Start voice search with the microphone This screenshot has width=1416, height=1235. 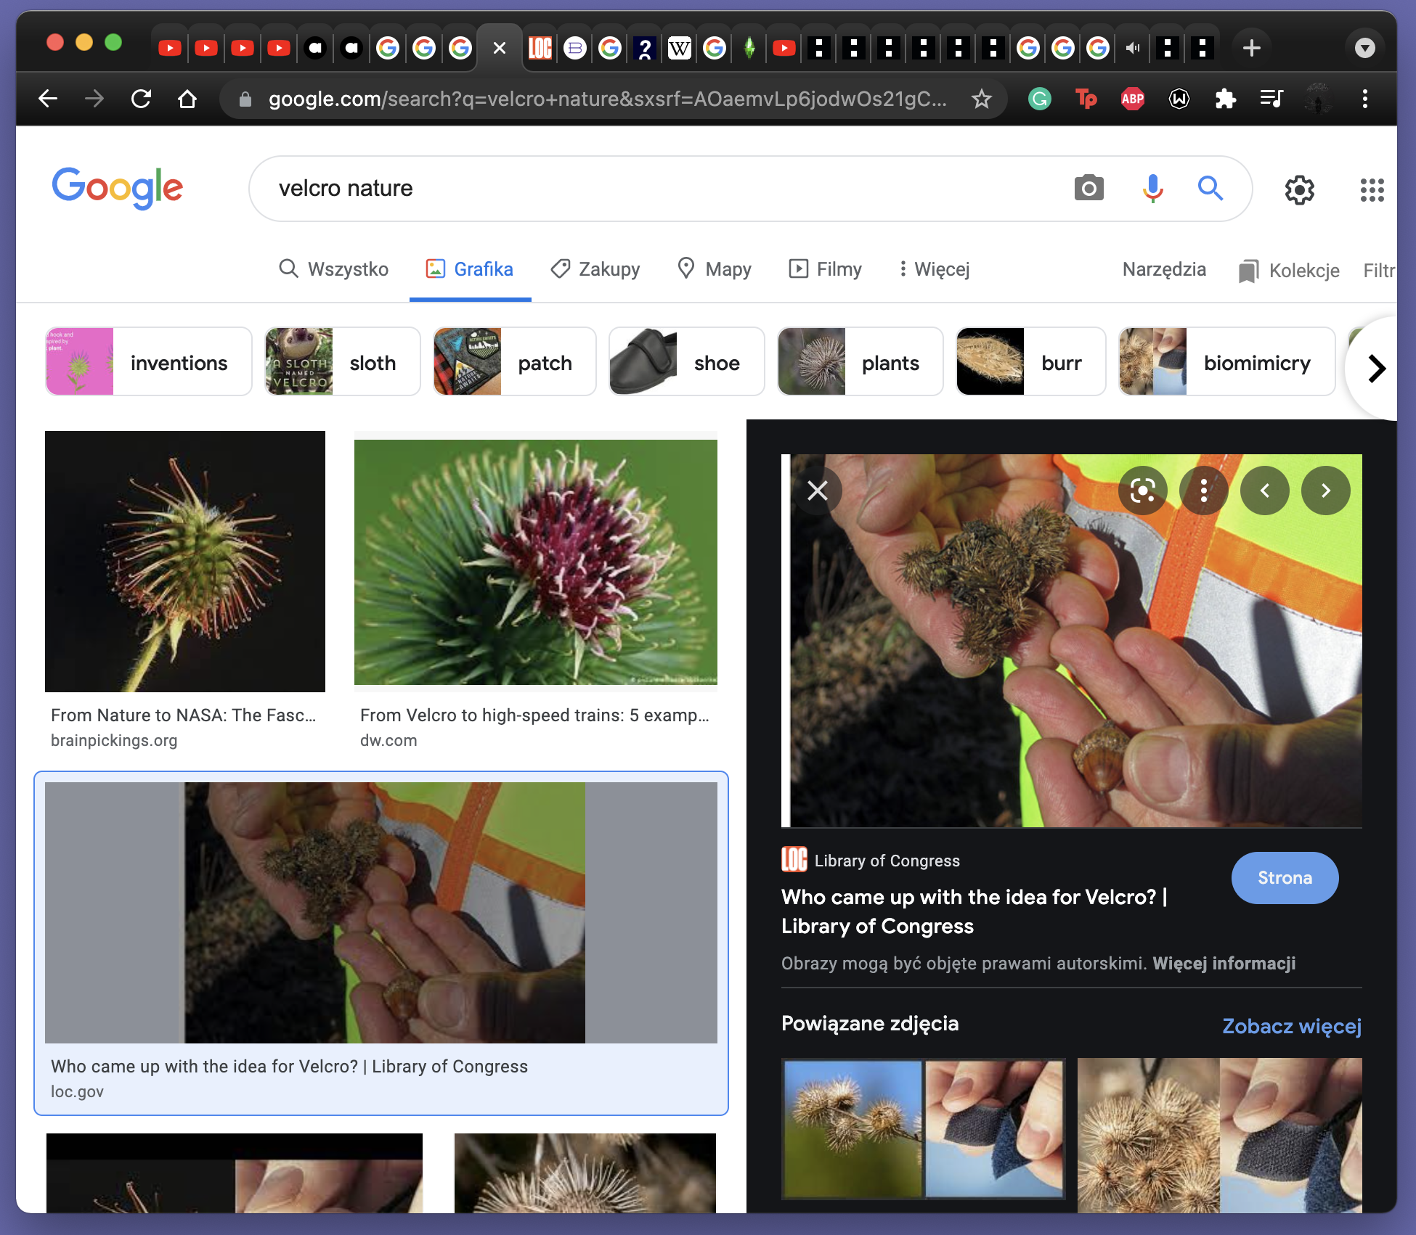[x=1152, y=188]
